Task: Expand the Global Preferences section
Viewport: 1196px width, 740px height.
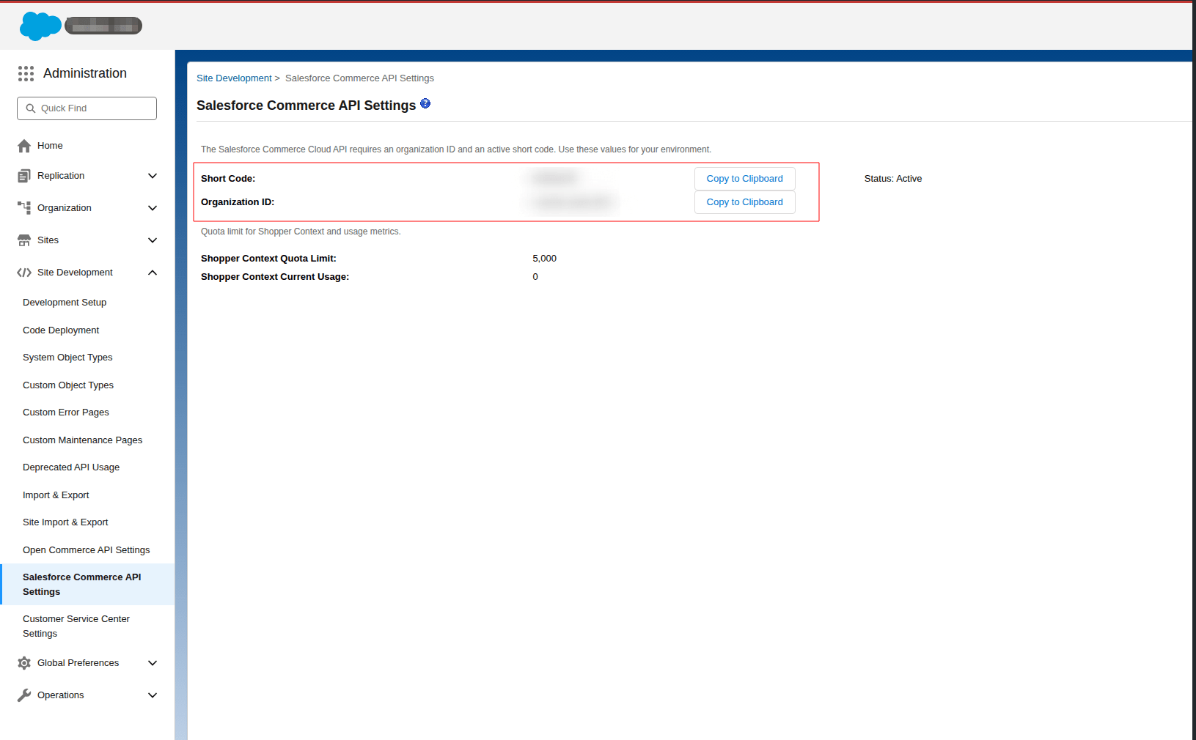Action: click(x=153, y=662)
